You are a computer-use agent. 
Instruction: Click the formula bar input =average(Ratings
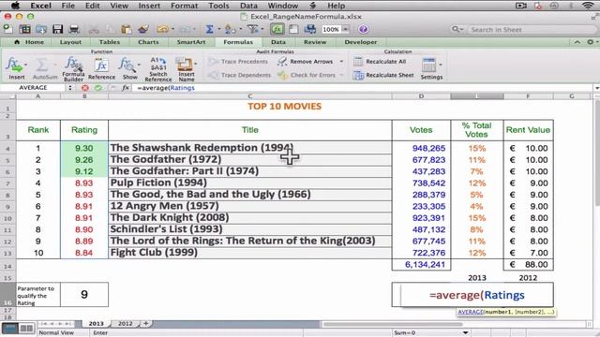click(166, 88)
